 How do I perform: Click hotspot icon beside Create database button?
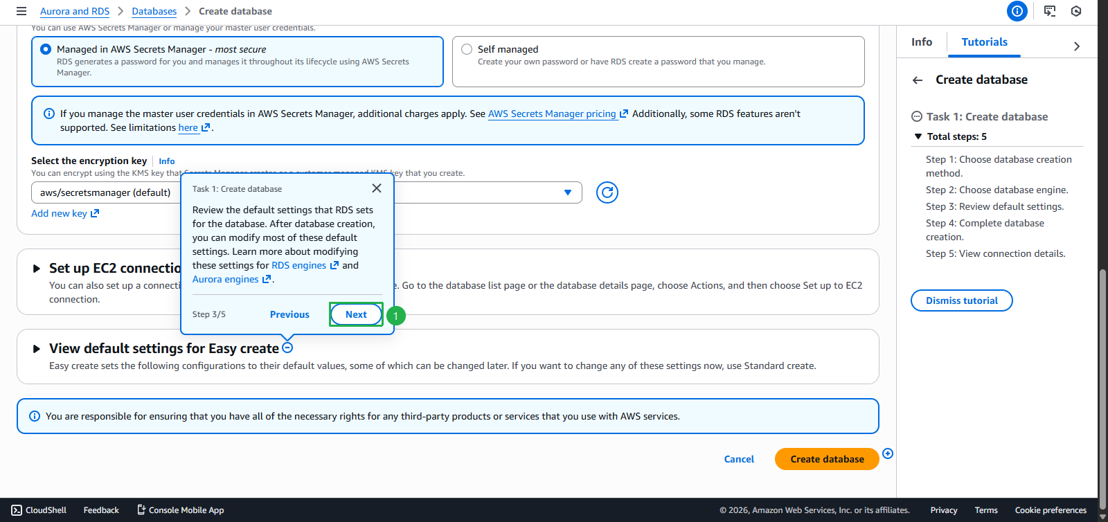click(x=888, y=453)
